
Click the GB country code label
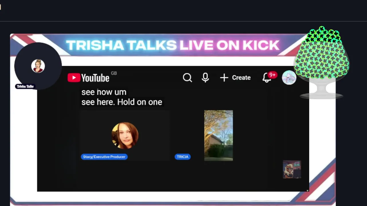[114, 73]
